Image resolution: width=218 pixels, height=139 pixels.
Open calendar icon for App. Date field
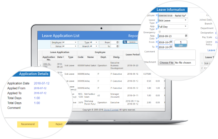coord(186,36)
